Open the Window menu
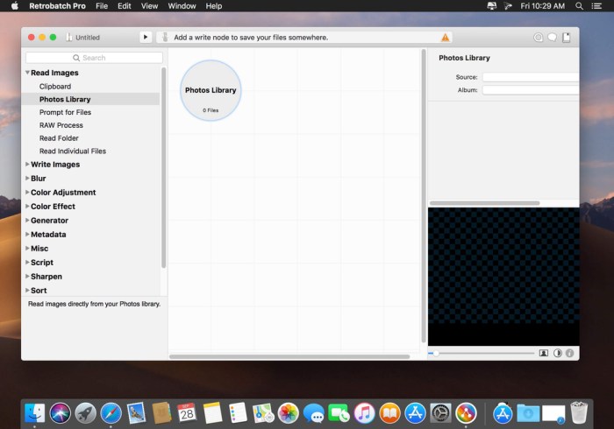Viewport: 614px width, 429px height. coord(182,6)
